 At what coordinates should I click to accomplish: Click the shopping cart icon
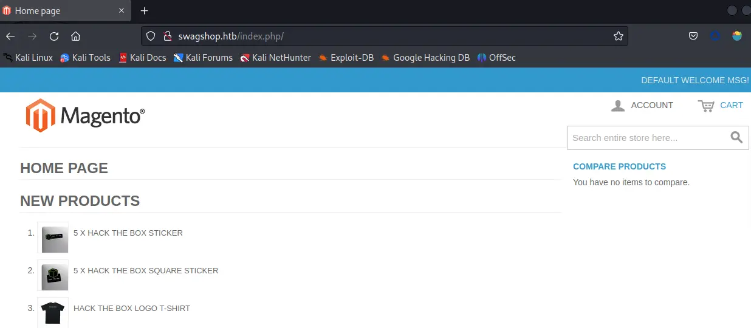[706, 106]
